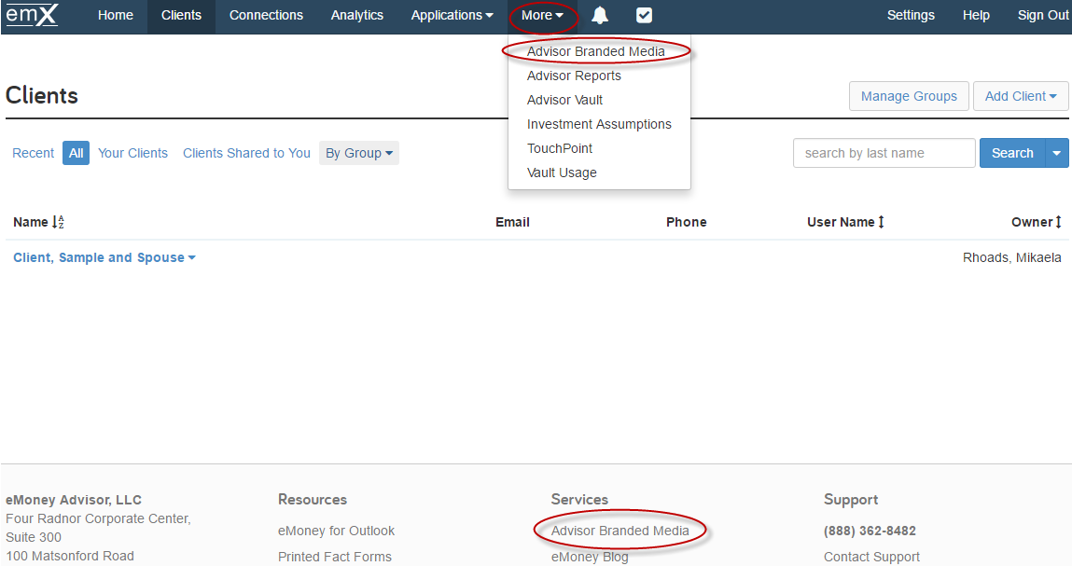Open the Analytics tab
Viewport: 1072px width, 566px height.
click(x=357, y=15)
